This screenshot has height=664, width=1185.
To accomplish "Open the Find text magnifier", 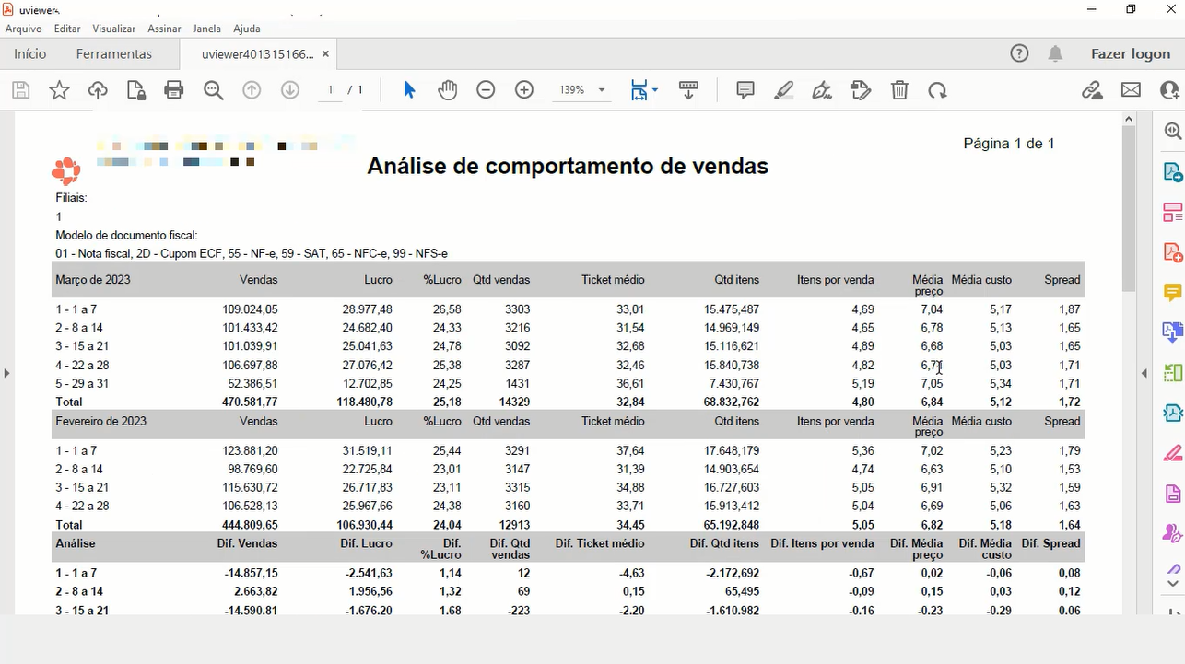I will 214,90.
